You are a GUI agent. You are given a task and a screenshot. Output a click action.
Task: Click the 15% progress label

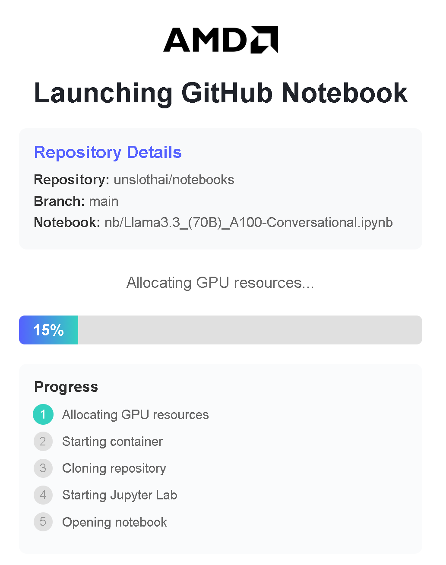pos(48,330)
